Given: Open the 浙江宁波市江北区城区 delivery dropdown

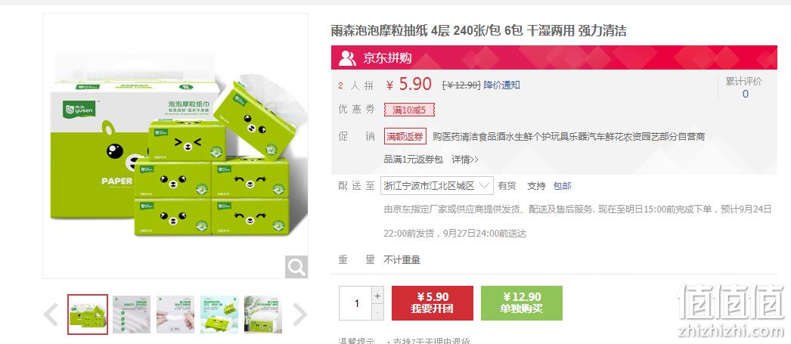Looking at the screenshot, I should 437,186.
